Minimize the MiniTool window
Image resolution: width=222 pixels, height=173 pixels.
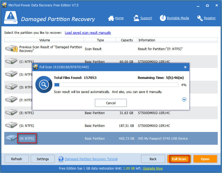198,6
